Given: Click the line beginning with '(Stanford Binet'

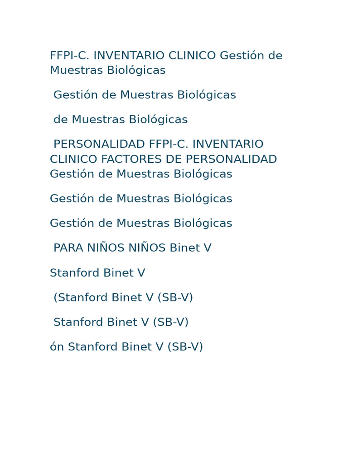Looking at the screenshot, I should 123,297.
